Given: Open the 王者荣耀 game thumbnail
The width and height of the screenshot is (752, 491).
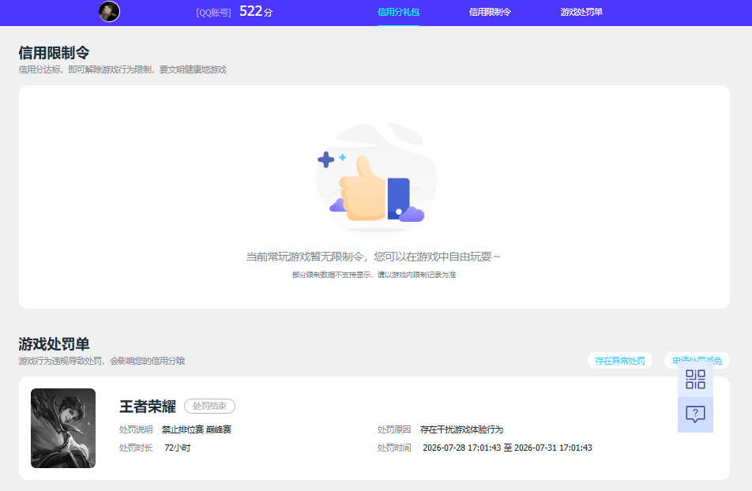Looking at the screenshot, I should 63,428.
